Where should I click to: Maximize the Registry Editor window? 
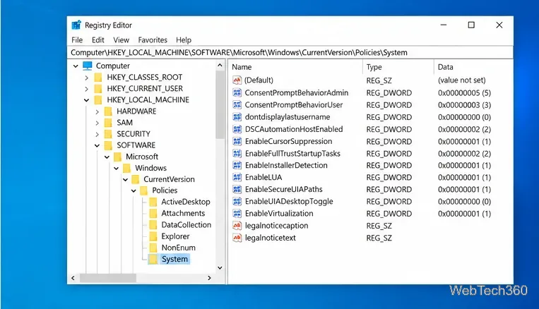[x=471, y=25]
